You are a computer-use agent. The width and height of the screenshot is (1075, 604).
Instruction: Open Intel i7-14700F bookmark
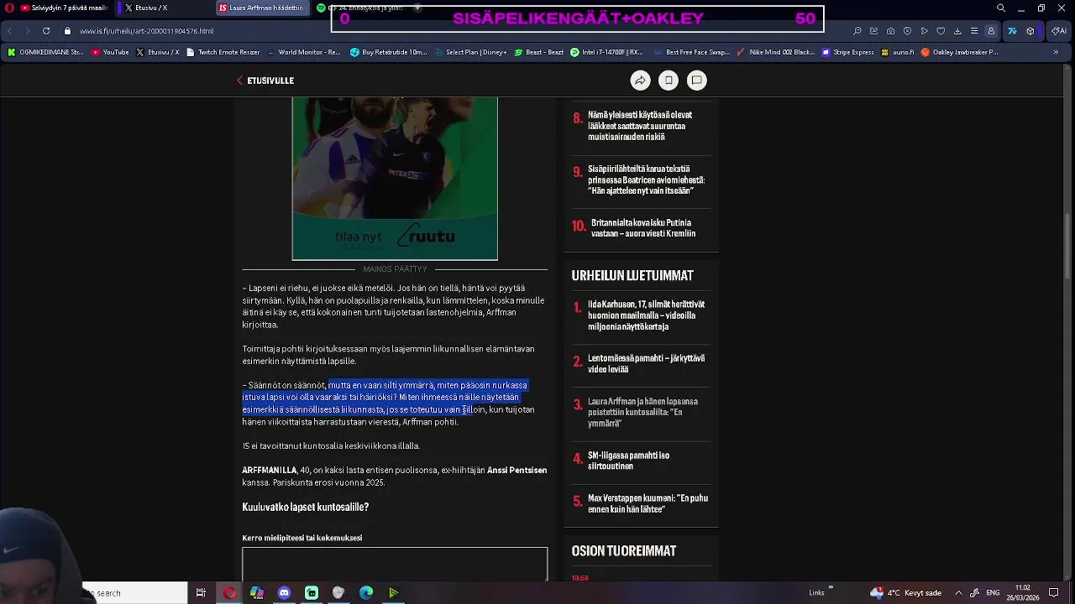click(x=606, y=52)
